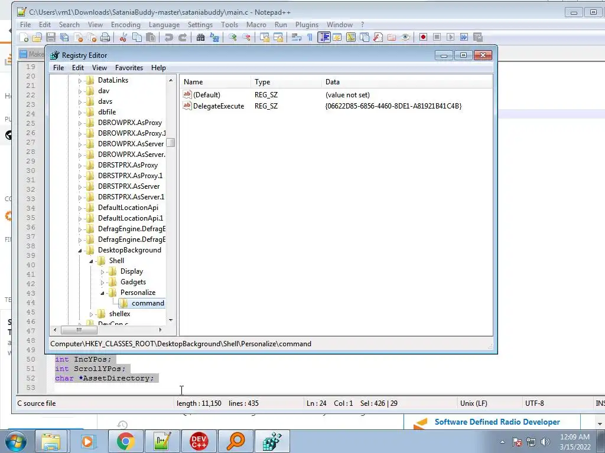605x453 pixels.
Task: Open Registry Editor File menu
Action: click(58, 68)
